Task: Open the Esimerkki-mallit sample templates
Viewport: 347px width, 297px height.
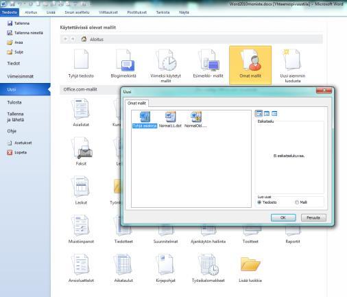Action: (208, 64)
